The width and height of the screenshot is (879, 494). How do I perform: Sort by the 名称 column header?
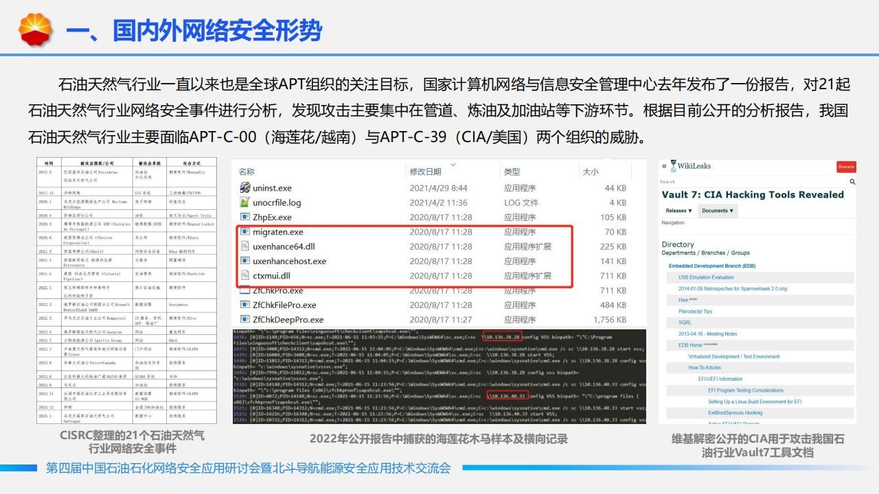247,172
